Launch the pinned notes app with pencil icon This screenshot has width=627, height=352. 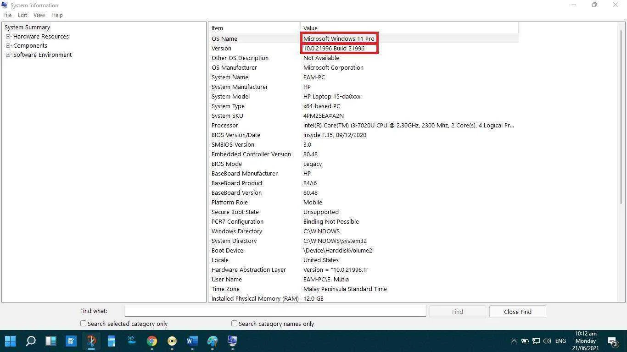[x=71, y=341]
